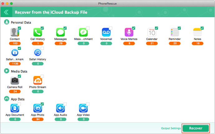Uncheck the Camera Roll checkbox
The image size is (215, 134).
coord(19,76)
